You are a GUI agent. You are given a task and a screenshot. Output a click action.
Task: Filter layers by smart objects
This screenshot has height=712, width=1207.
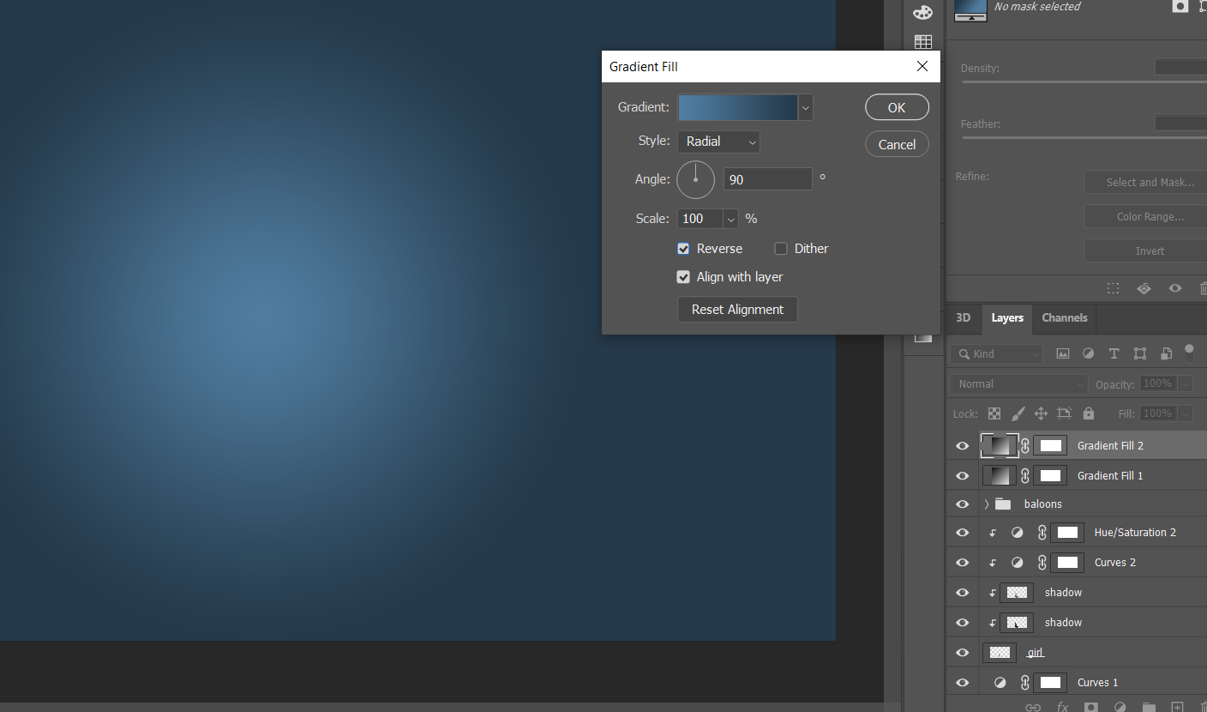coord(1166,353)
